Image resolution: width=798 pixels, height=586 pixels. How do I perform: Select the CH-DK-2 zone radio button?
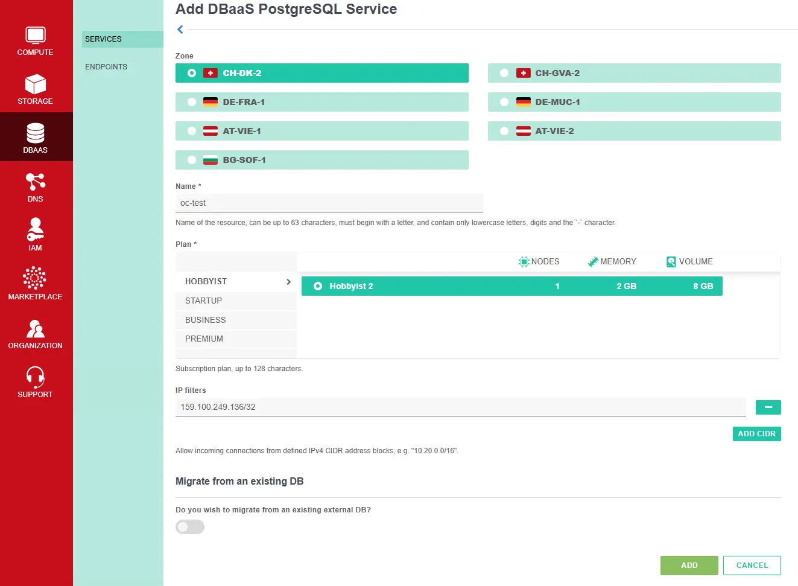(192, 73)
